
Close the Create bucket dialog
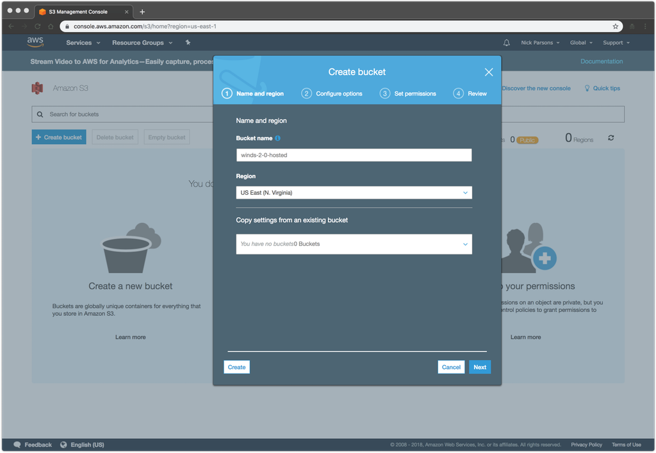coord(488,72)
